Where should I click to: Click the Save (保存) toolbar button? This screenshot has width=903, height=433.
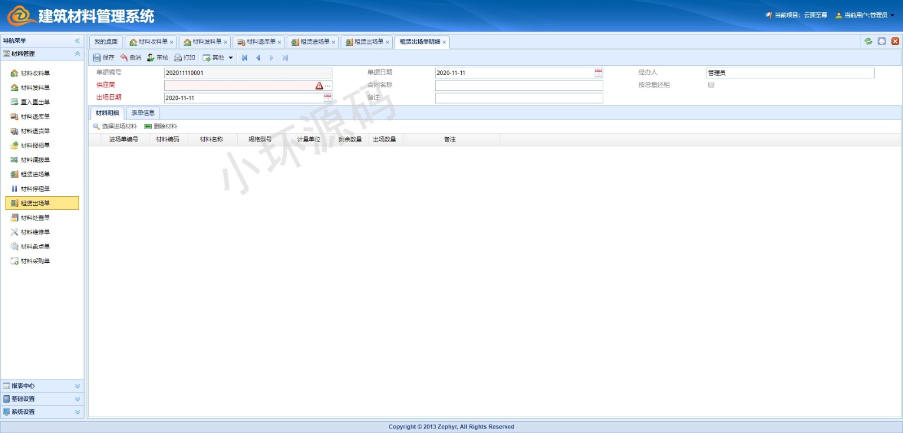(104, 58)
